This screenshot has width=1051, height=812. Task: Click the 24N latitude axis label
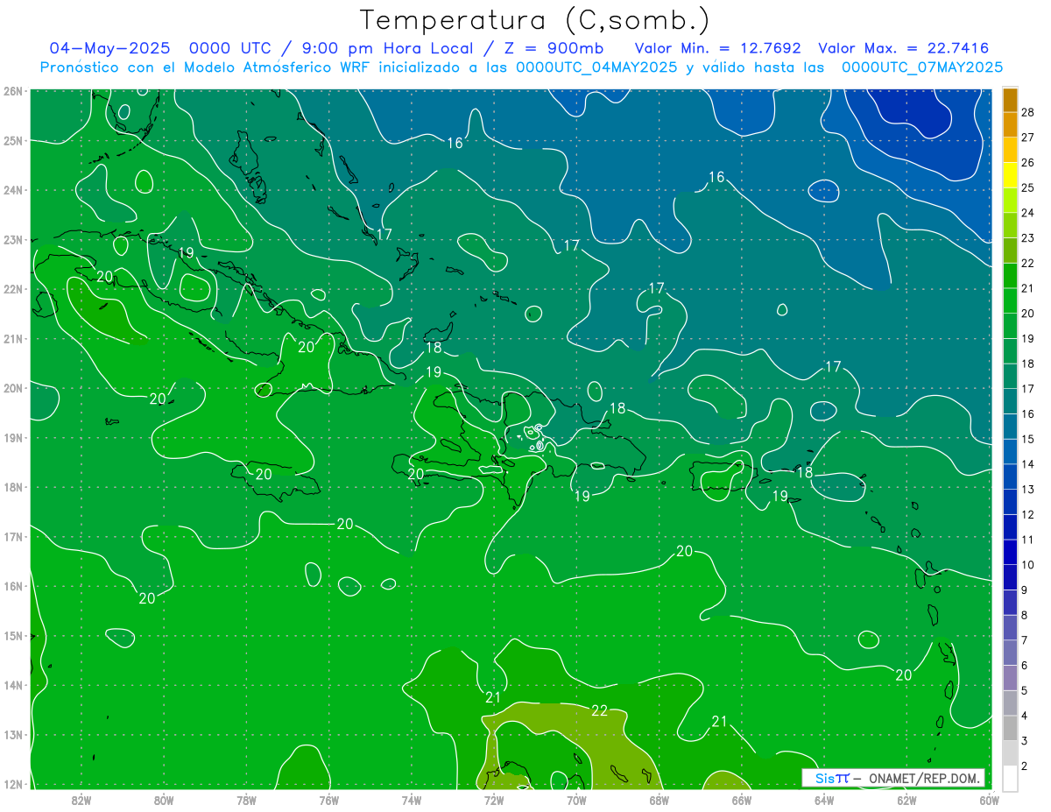[12, 190]
